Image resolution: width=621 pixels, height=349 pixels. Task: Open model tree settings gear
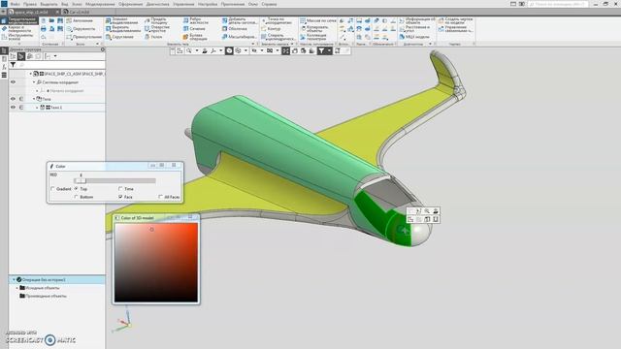(x=103, y=49)
